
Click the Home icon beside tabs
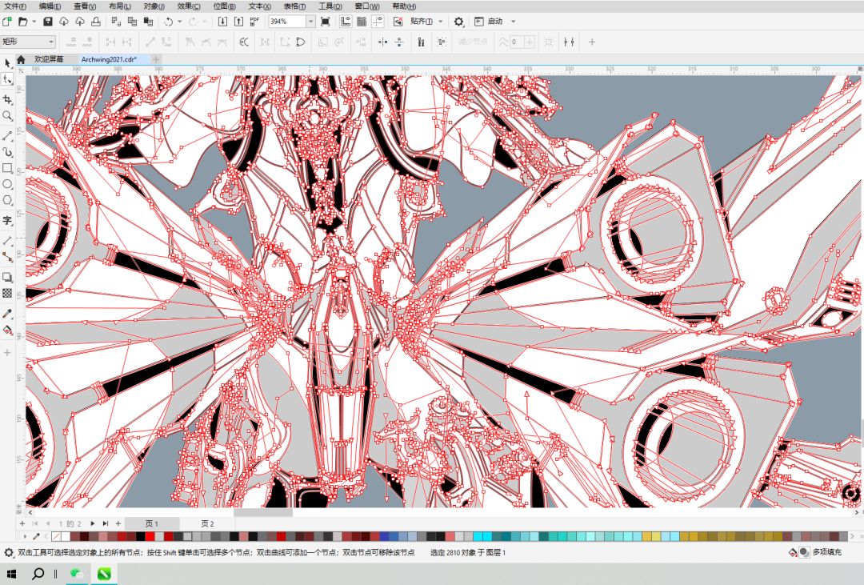(21, 59)
